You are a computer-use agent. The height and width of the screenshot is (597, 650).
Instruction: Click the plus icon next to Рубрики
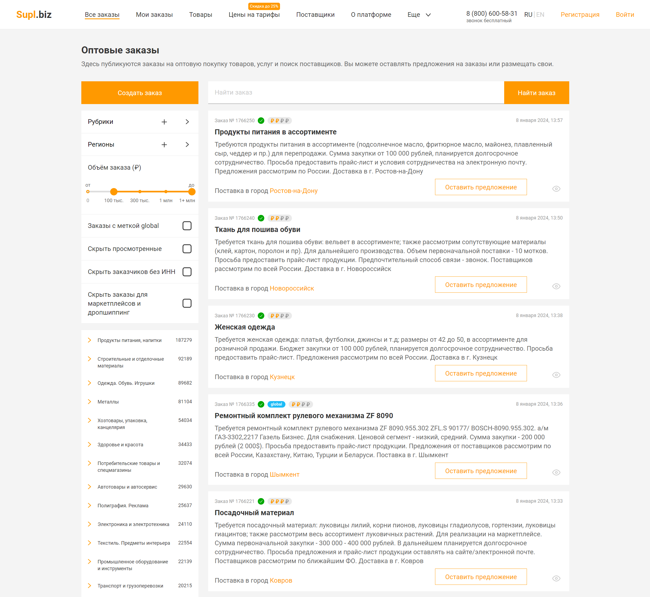tap(164, 122)
